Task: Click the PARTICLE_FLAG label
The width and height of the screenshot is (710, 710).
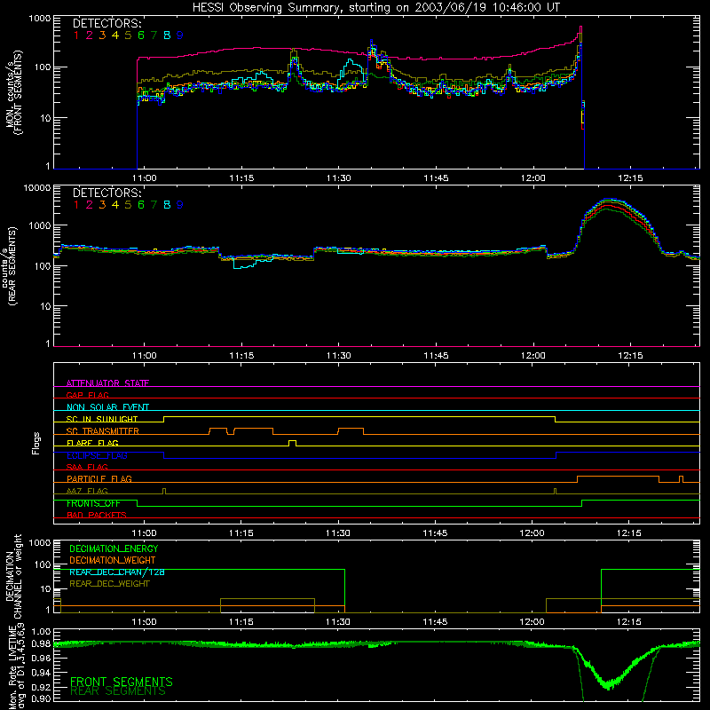Action: pyautogui.click(x=99, y=478)
